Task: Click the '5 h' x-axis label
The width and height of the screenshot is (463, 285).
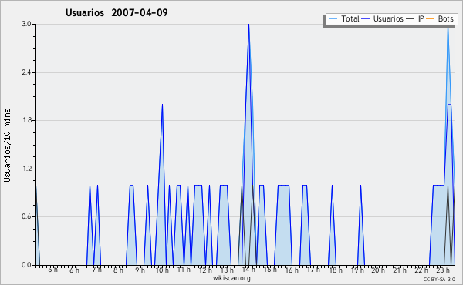Action: [52, 270]
